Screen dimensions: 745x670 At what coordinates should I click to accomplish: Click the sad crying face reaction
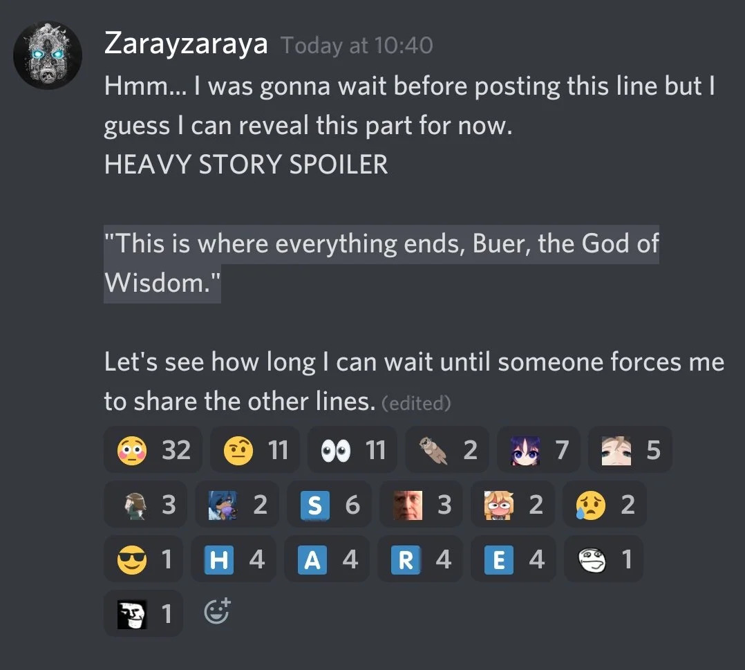604,504
